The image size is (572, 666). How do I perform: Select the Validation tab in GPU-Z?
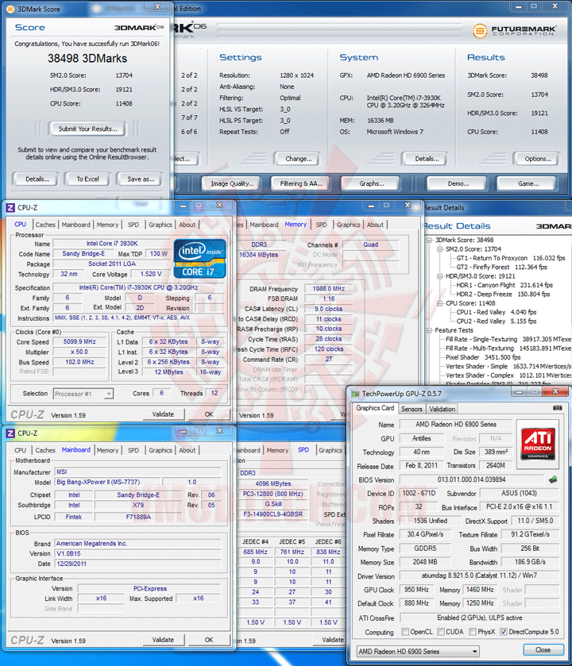click(x=442, y=409)
